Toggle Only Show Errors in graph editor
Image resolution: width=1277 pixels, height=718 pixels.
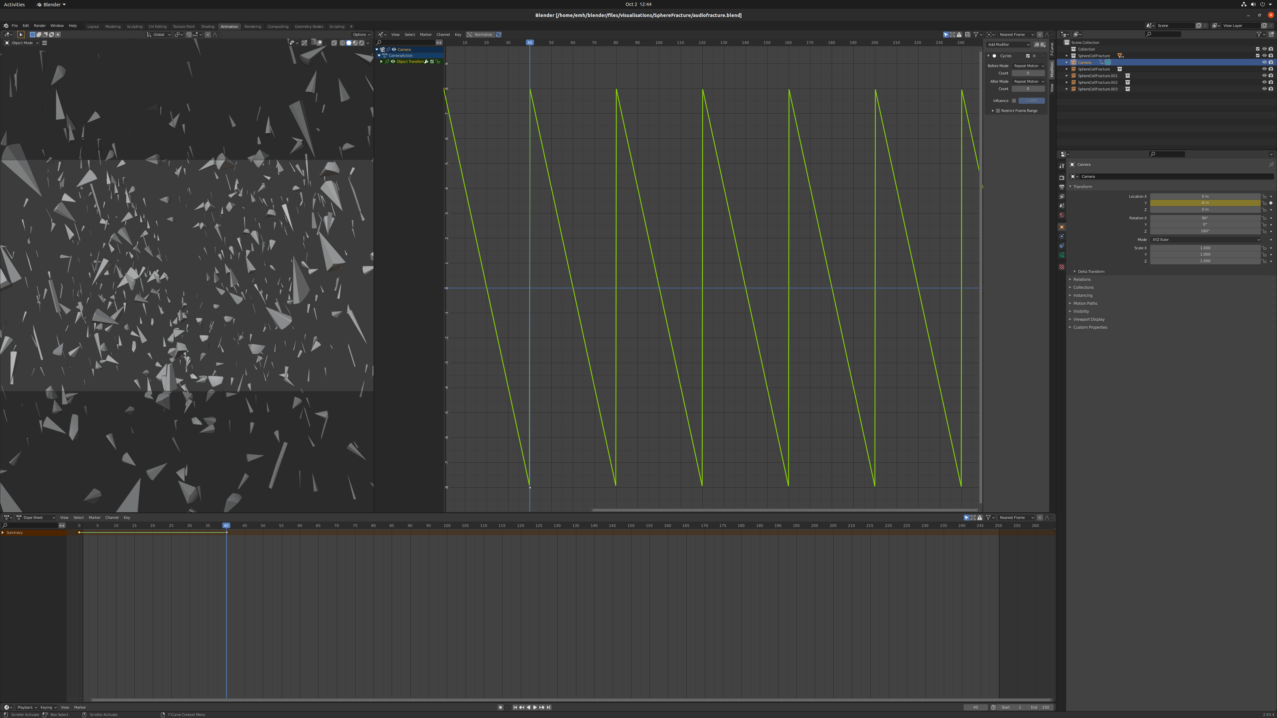click(x=959, y=35)
